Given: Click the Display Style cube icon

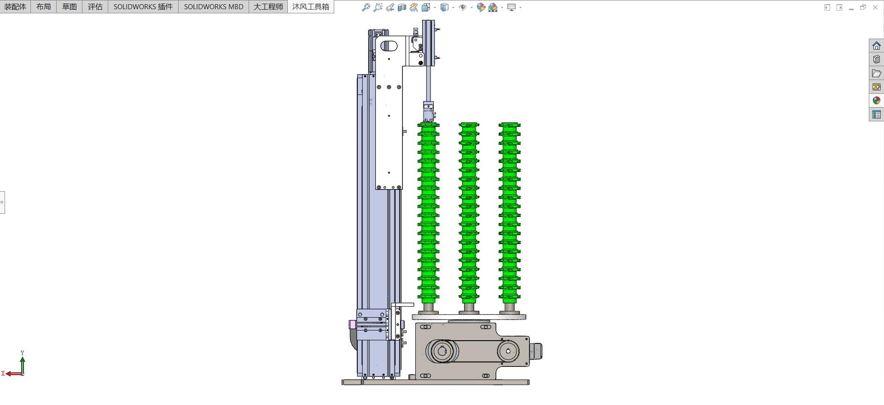Looking at the screenshot, I should coord(444,7).
